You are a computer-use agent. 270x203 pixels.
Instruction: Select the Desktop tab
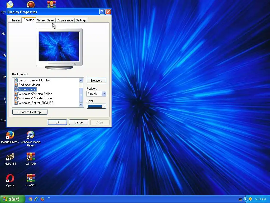click(x=29, y=20)
